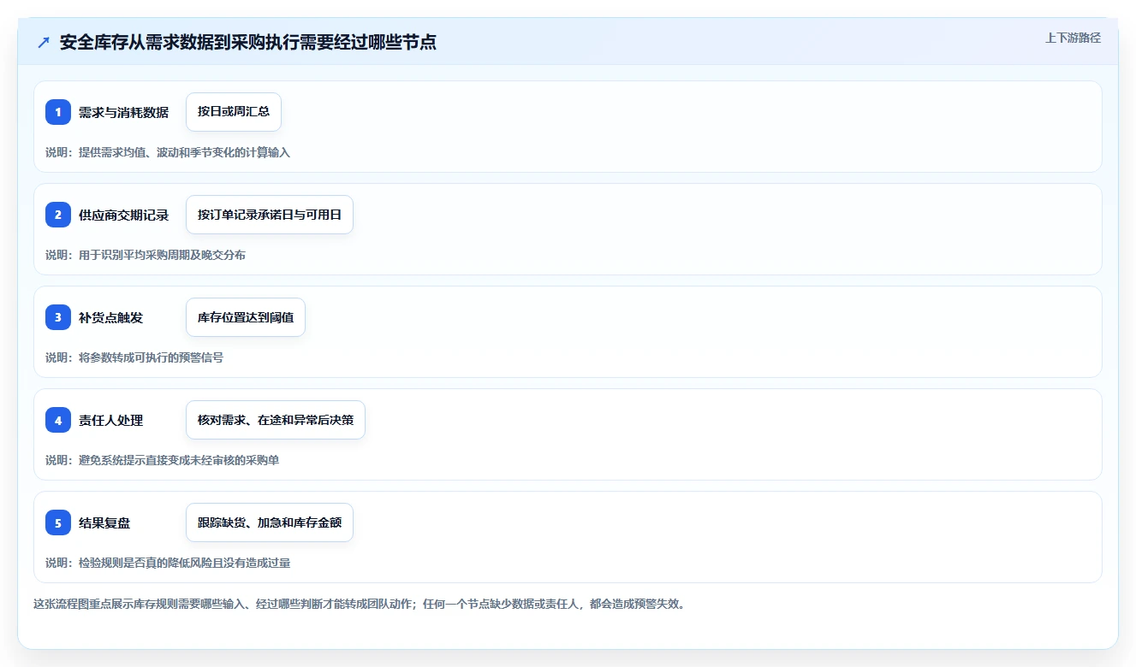Click the step 5 number badge
1136x667 pixels.
[x=58, y=522]
